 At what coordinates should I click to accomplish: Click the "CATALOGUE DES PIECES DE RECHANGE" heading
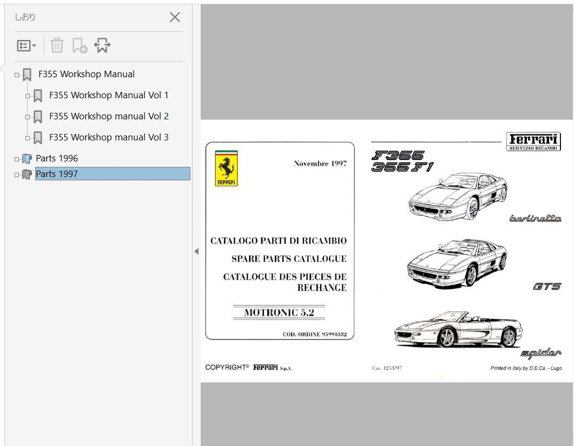click(285, 282)
